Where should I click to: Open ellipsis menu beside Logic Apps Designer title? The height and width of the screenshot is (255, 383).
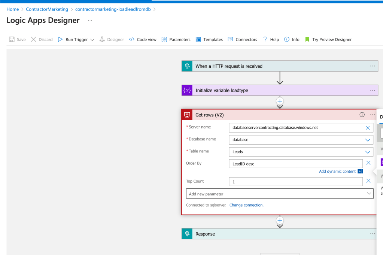90,20
